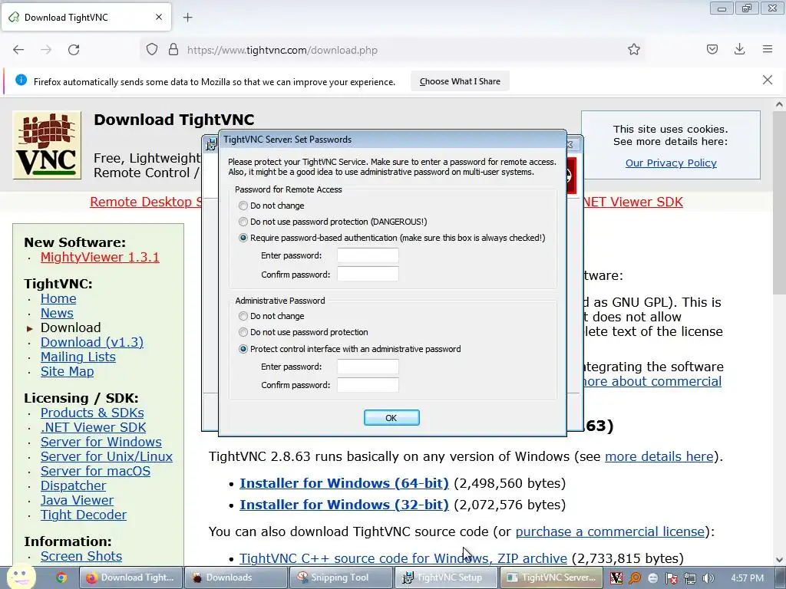Focus administrative Confirm password field
Image resolution: width=786 pixels, height=589 pixels.
coord(368,385)
